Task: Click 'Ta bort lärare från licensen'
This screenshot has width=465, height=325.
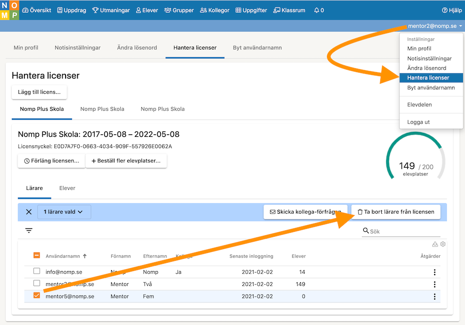Action: coord(396,212)
